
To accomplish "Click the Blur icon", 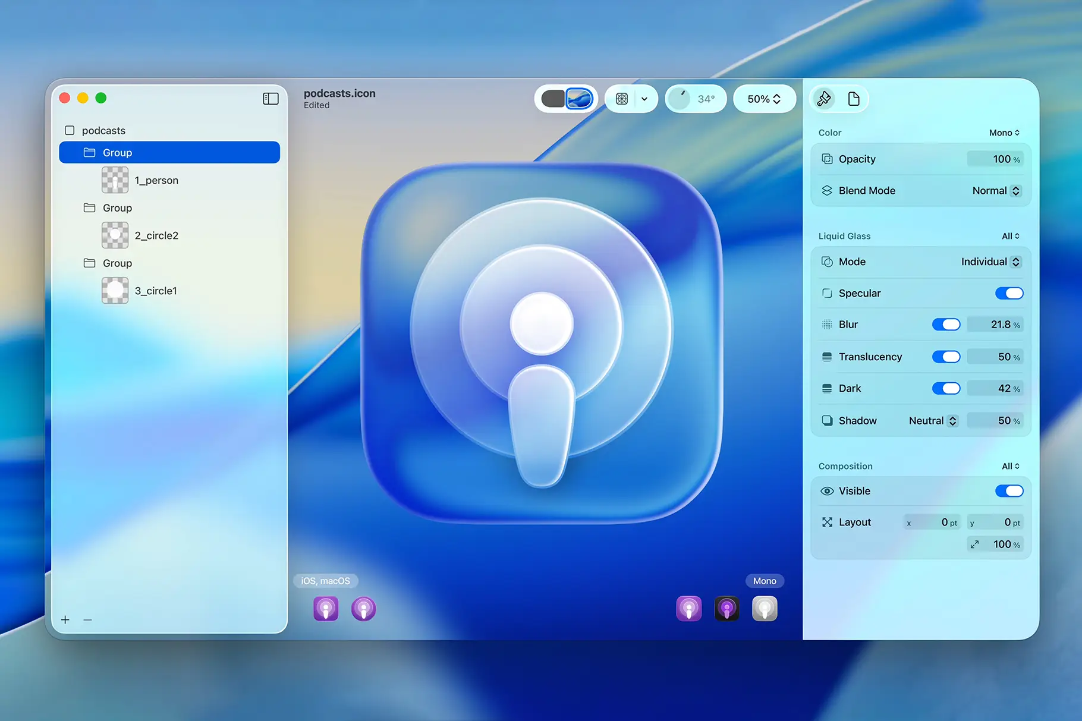I will 827,325.
